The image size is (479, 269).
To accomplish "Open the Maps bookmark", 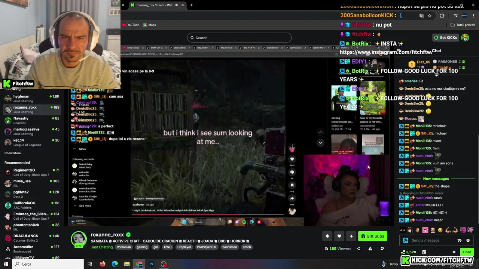I will (x=149, y=25).
